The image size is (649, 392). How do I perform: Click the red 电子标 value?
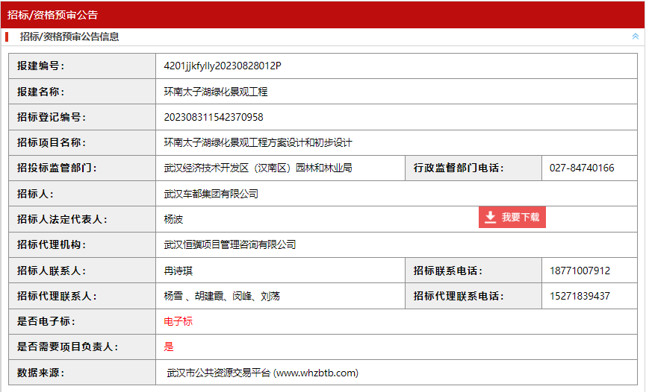[x=178, y=321]
